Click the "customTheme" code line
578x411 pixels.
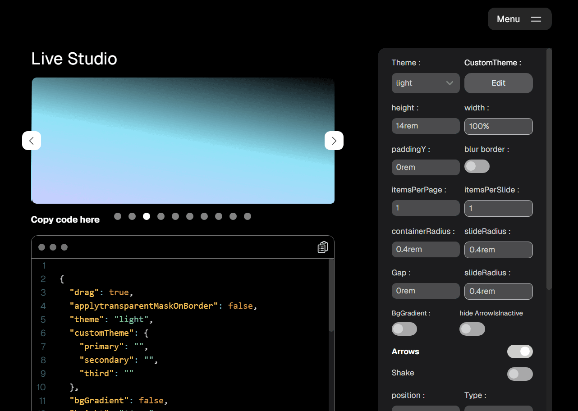(109, 333)
